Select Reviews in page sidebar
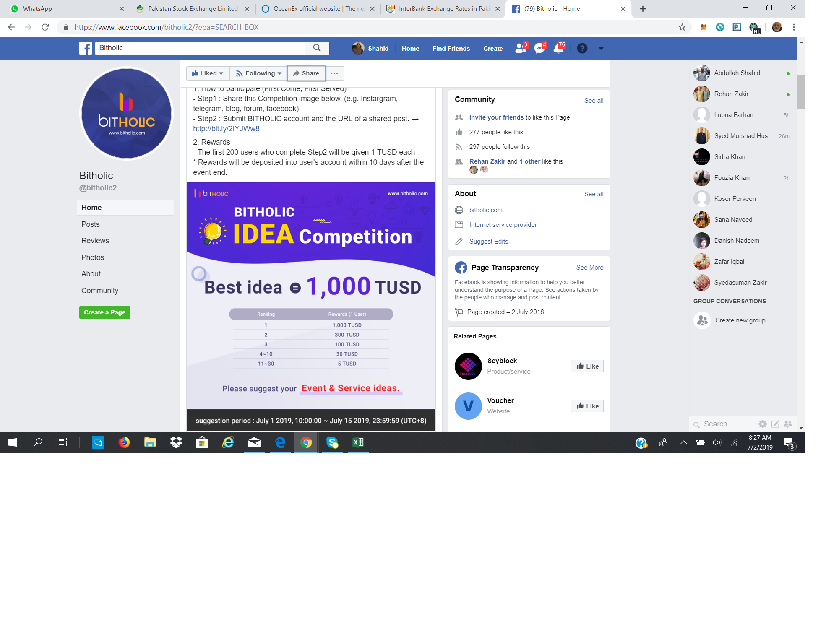Image resolution: width=839 pixels, height=629 pixels. [x=95, y=241]
